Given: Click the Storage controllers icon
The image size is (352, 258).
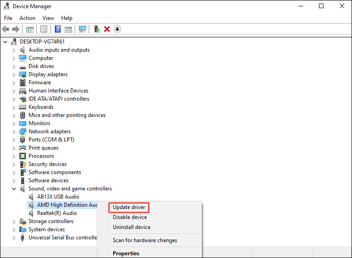Looking at the screenshot, I should click(23, 221).
